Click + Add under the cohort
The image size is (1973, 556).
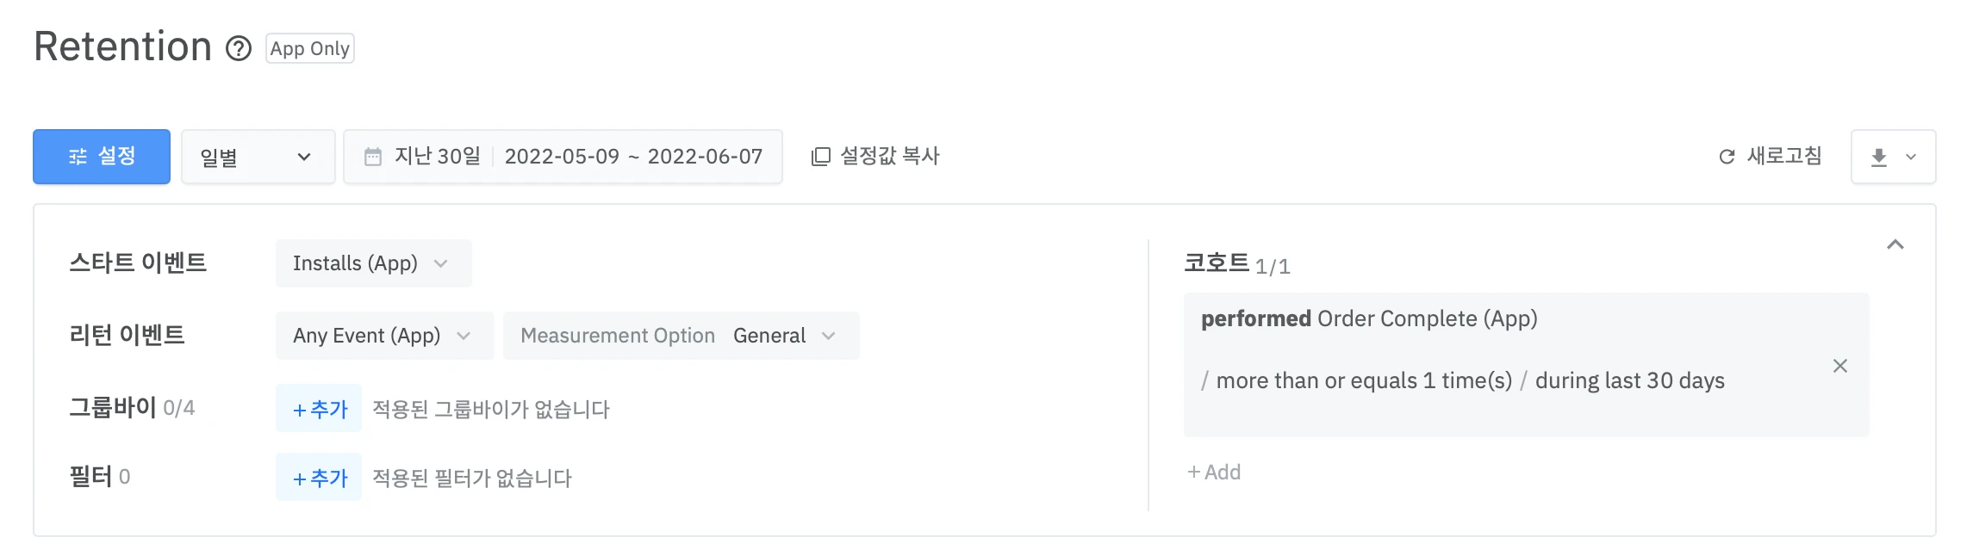[x=1214, y=473]
